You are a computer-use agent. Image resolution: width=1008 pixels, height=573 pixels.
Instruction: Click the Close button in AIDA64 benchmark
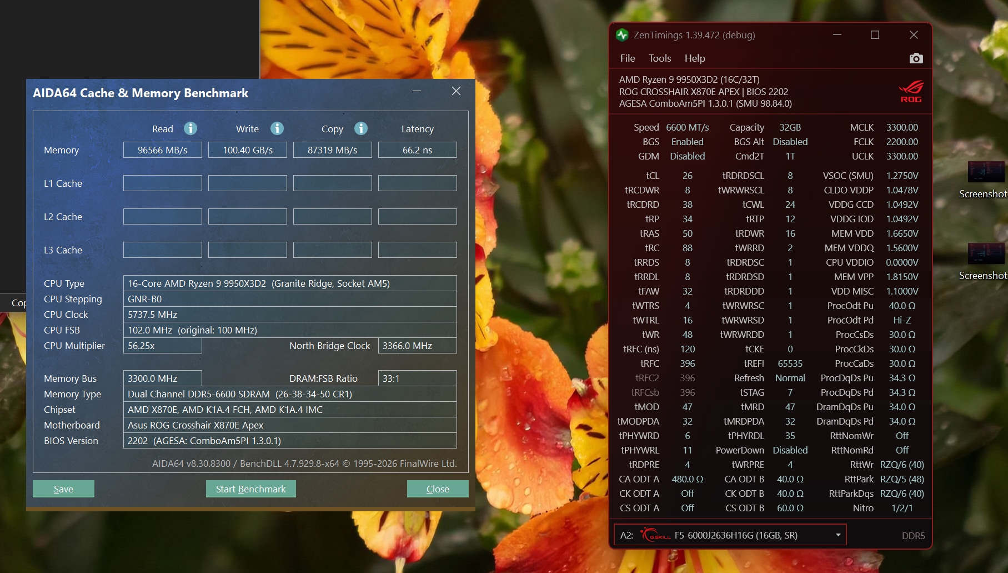pyautogui.click(x=438, y=489)
